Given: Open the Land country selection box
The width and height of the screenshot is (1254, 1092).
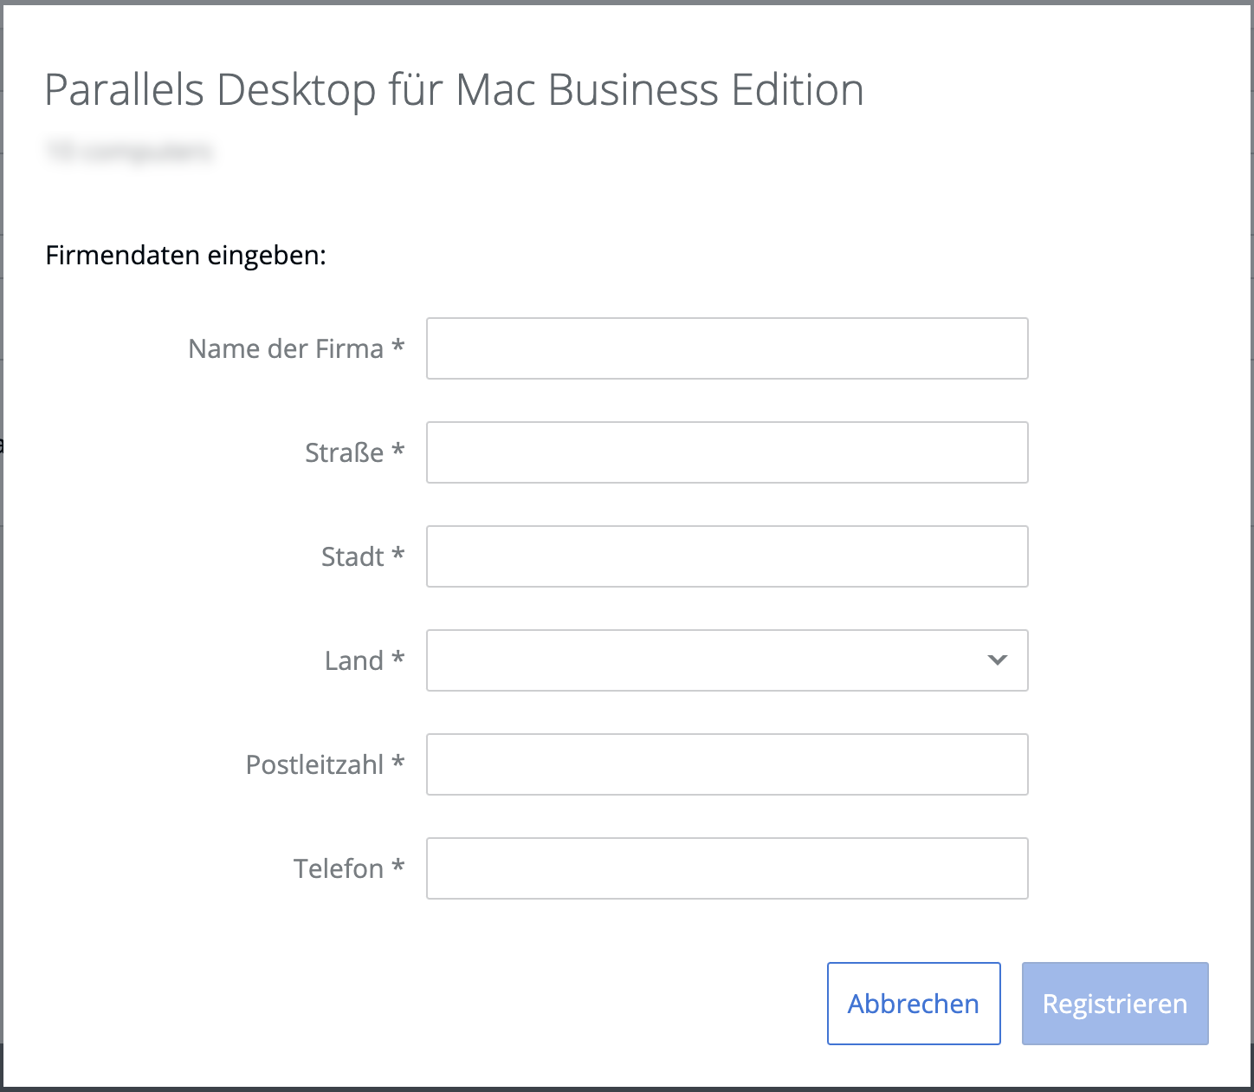Looking at the screenshot, I should (710, 660).
